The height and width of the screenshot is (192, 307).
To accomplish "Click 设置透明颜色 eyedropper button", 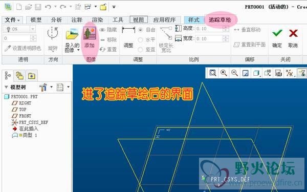I will click(x=23, y=48).
